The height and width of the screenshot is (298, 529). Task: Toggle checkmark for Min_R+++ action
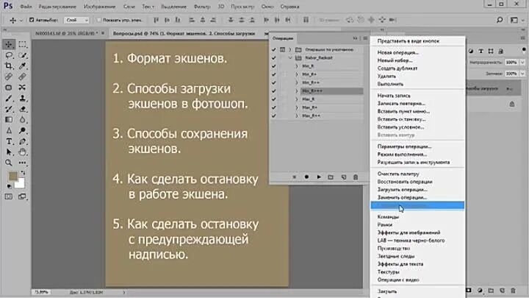(x=274, y=91)
